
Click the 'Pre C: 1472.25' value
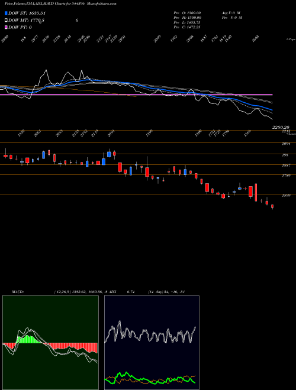187,27
